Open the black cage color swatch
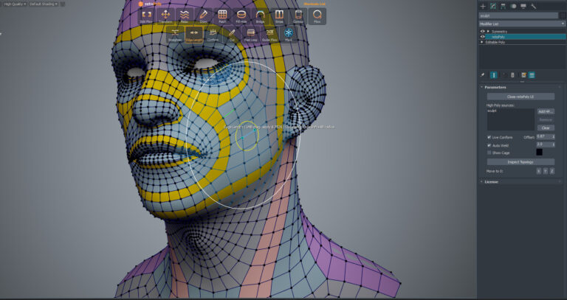The height and width of the screenshot is (300, 567). [539, 153]
